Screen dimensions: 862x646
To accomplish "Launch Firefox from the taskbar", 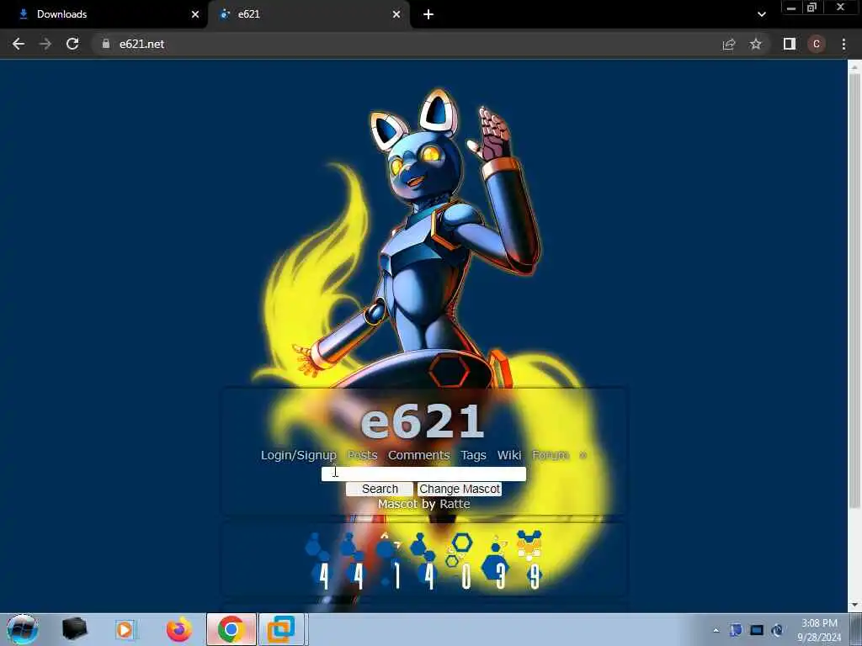I will click(179, 629).
